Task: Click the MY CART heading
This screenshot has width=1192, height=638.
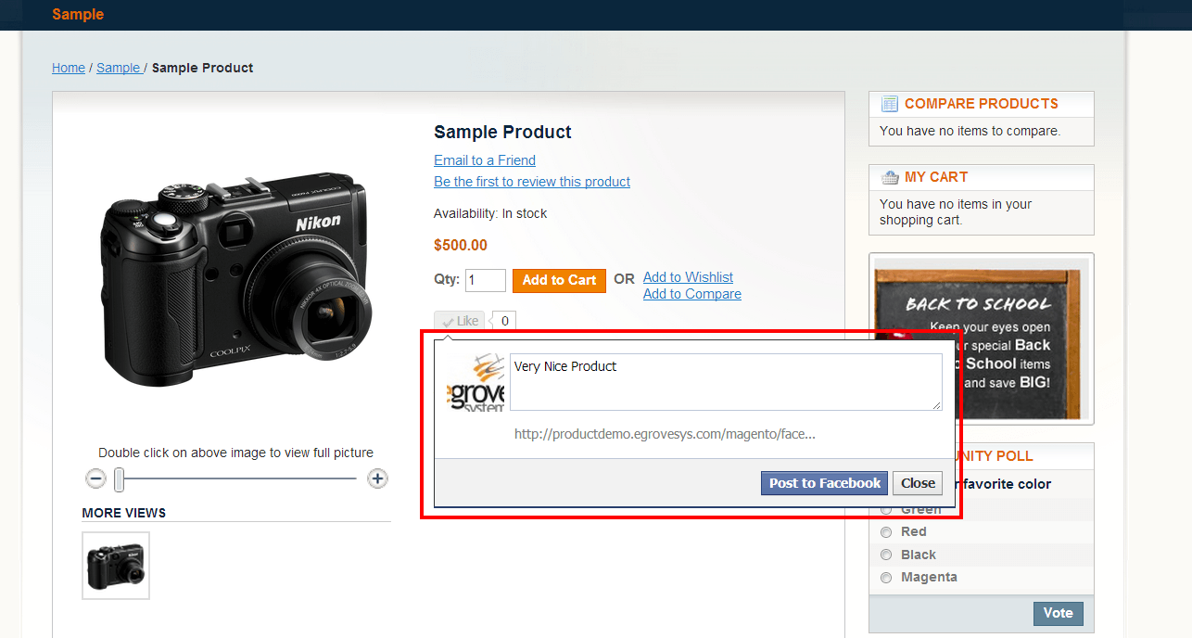Action: 936,177
